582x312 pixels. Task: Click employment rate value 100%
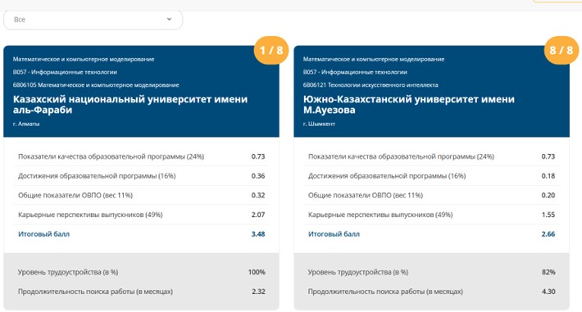coord(257,272)
